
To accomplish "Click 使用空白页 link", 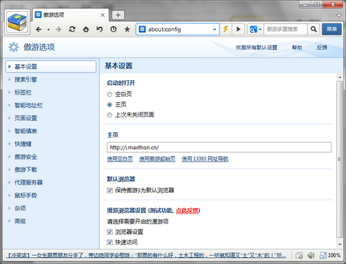I will (120, 159).
